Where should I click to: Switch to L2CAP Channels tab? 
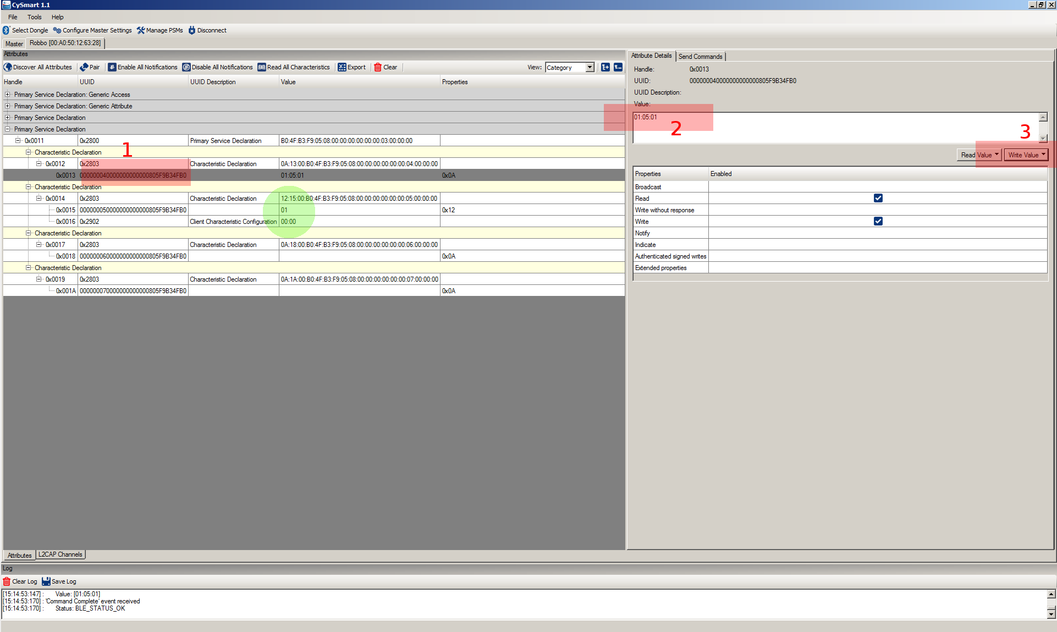click(x=60, y=554)
